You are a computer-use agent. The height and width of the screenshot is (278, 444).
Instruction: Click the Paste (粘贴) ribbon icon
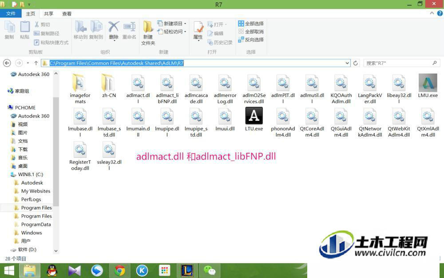[x=24, y=30]
